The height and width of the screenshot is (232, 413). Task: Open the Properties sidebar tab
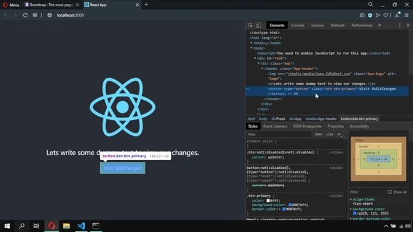pos(336,126)
